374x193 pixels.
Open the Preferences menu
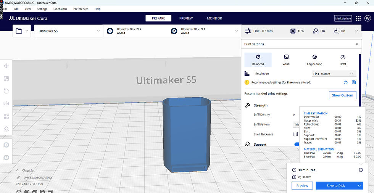(81, 9)
